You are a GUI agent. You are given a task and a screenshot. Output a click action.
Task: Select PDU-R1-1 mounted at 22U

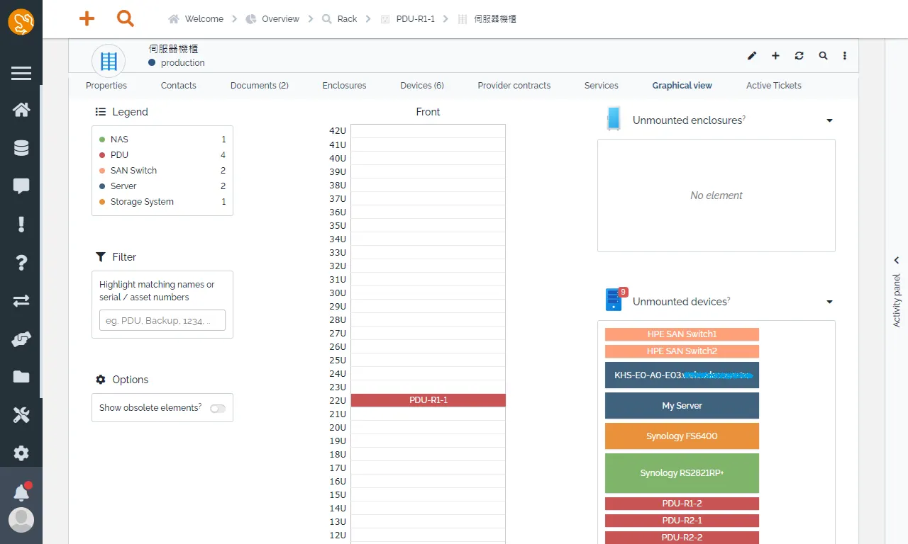(x=428, y=400)
